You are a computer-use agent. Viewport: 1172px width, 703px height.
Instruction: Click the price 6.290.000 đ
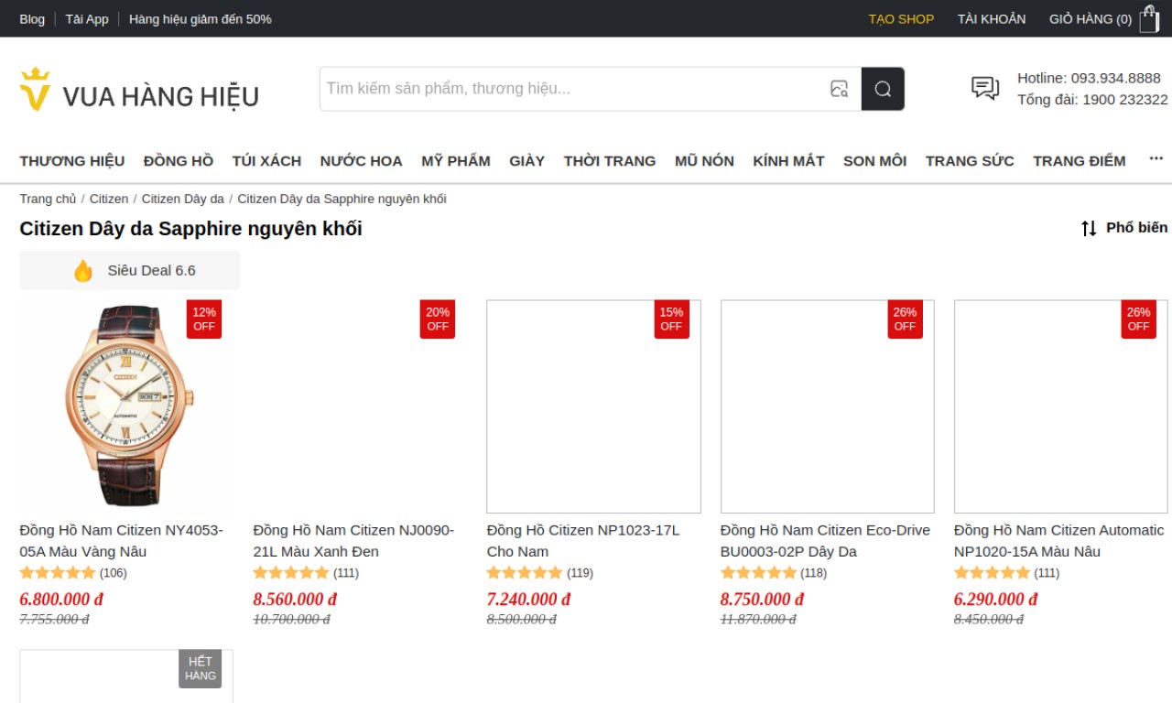click(x=995, y=600)
